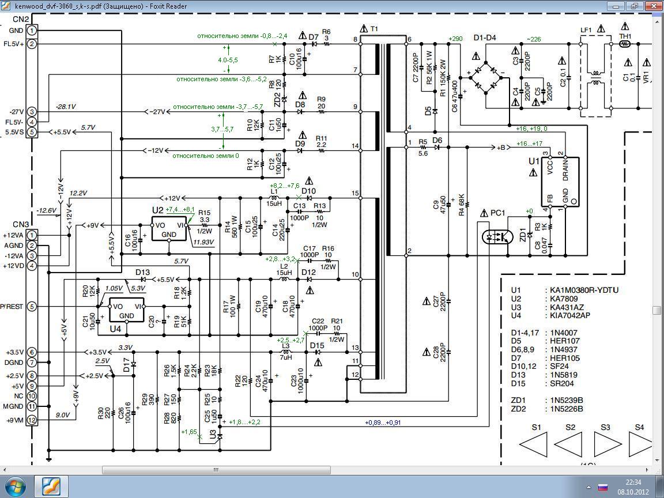Click the horizontal scrollbar right arrow
The height and width of the screenshot is (498, 664).
[x=647, y=470]
